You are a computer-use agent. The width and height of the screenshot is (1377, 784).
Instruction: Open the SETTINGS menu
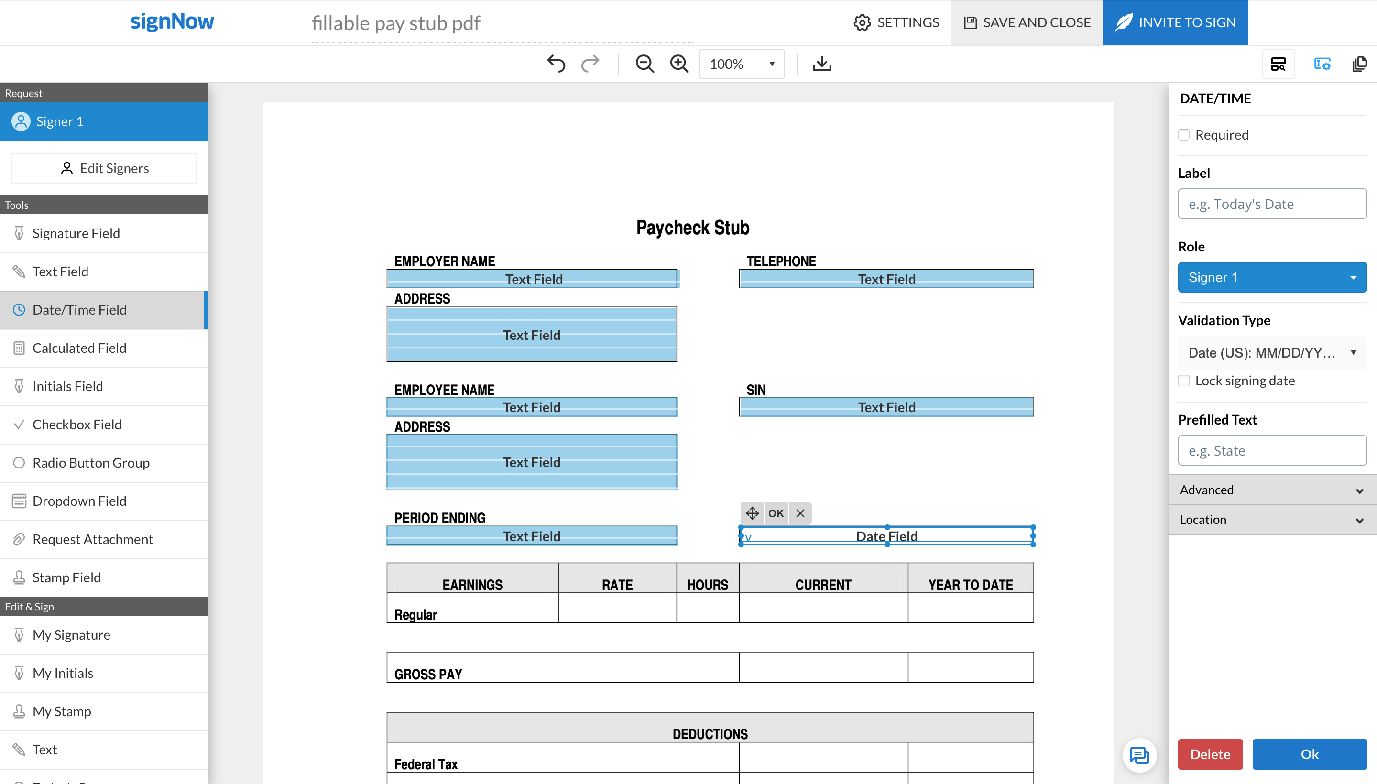(896, 22)
